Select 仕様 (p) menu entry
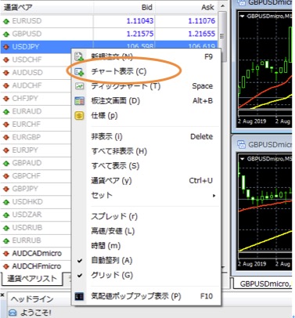The width and height of the screenshot is (295, 318). (146, 115)
